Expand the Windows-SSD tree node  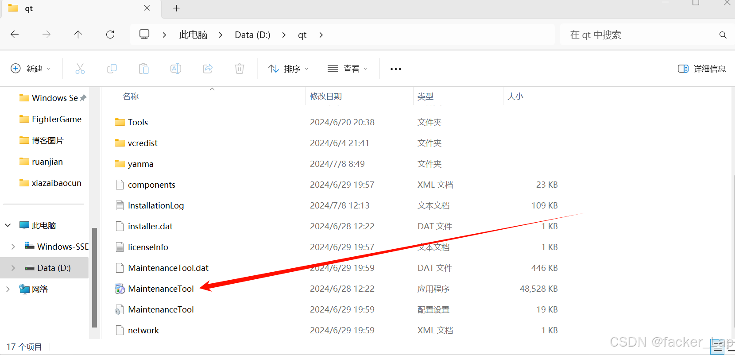tap(13, 247)
